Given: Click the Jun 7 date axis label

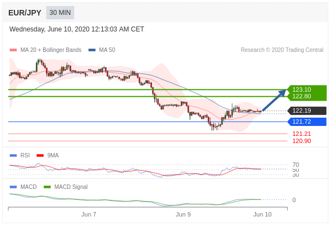Looking at the screenshot, I should (89, 214).
